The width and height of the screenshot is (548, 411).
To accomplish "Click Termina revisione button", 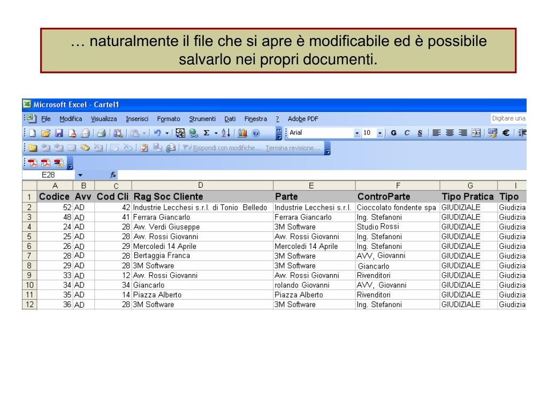I will (x=293, y=148).
